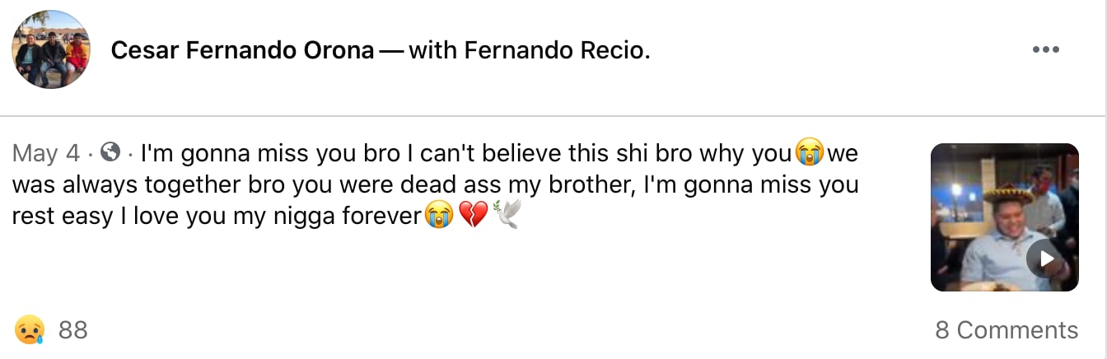This screenshot has width=1107, height=359.
Task: Open Cesar Fernando Orona's profile picture
Action: pos(51,49)
